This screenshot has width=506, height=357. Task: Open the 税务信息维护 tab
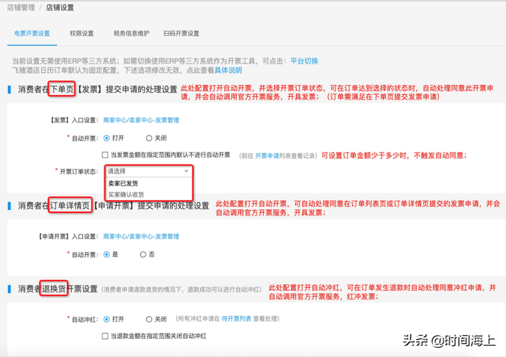coord(131,34)
